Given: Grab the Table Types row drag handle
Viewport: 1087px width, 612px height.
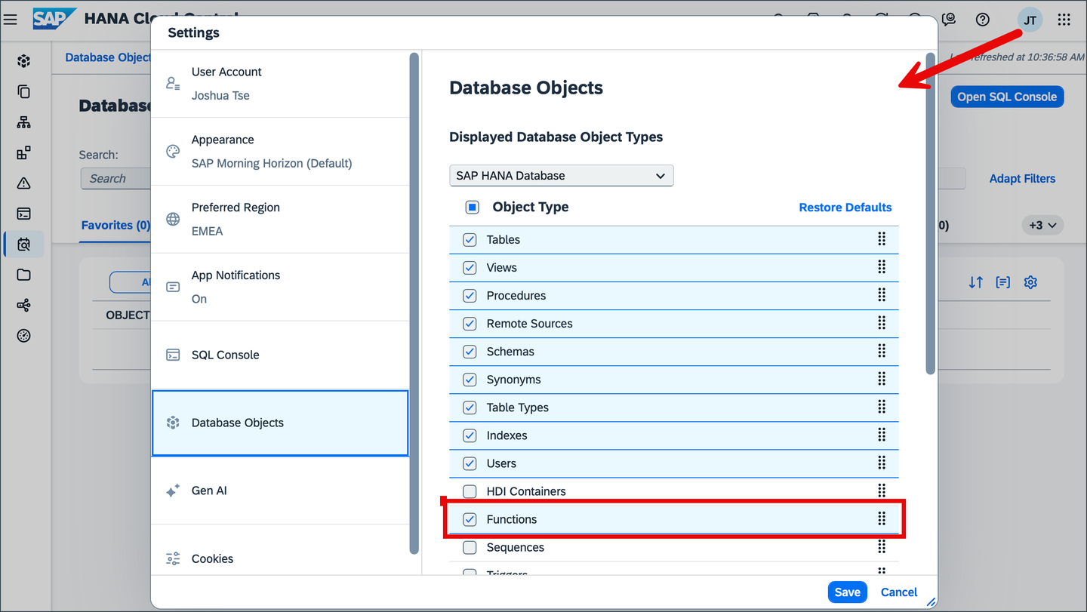Looking at the screenshot, I should click(x=882, y=407).
